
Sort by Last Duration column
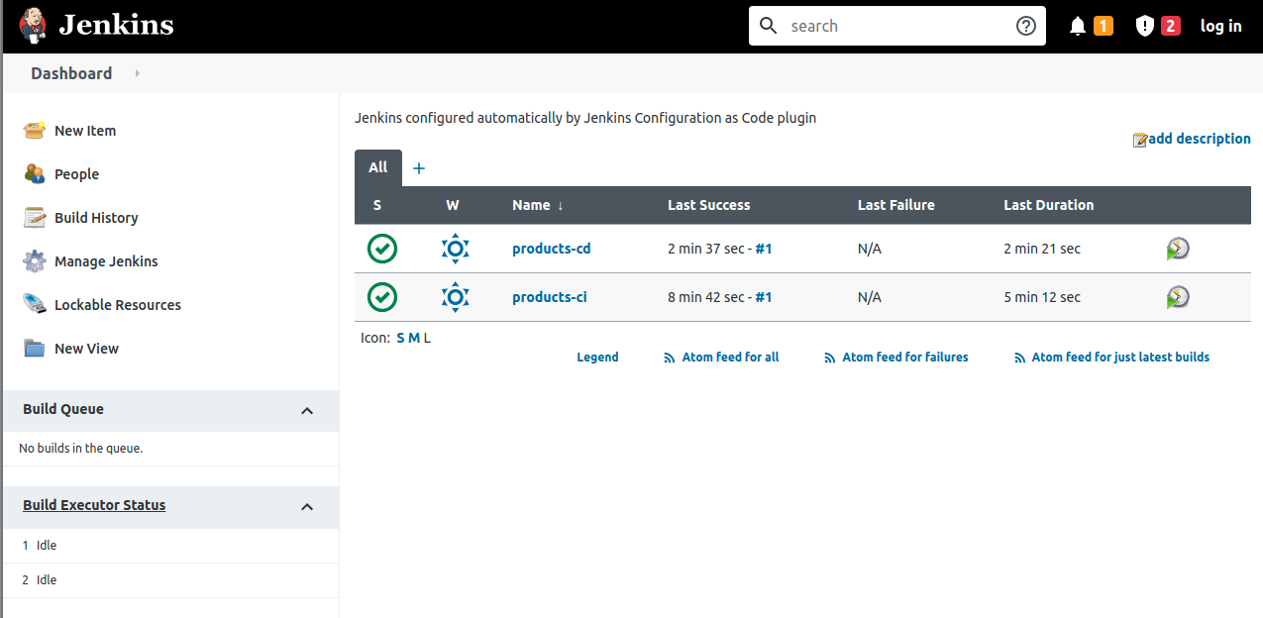1049,205
